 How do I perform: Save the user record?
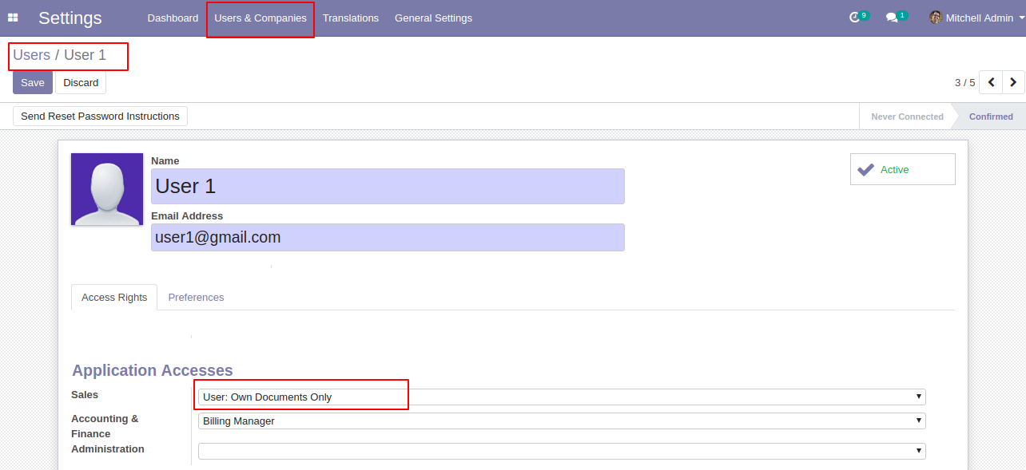pyautogui.click(x=33, y=82)
